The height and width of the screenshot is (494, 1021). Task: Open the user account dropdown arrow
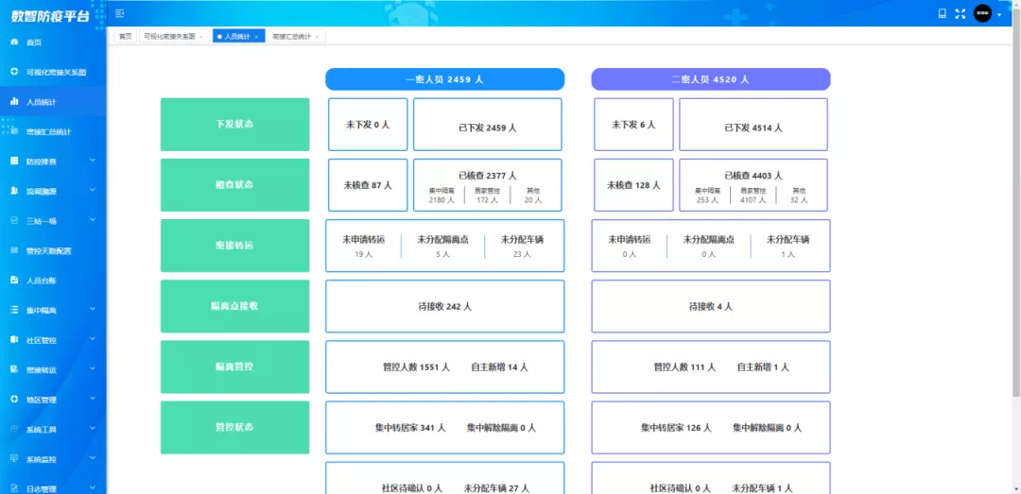coord(999,14)
